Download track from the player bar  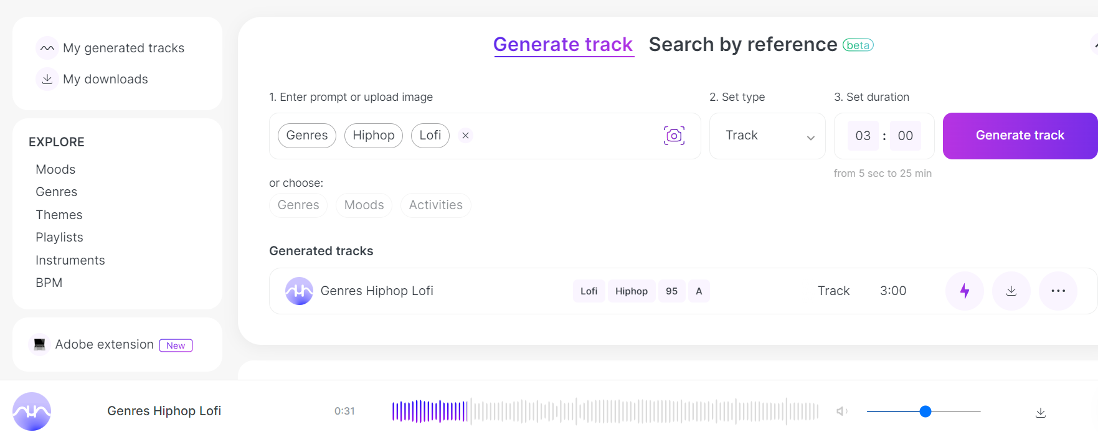pyautogui.click(x=1041, y=412)
